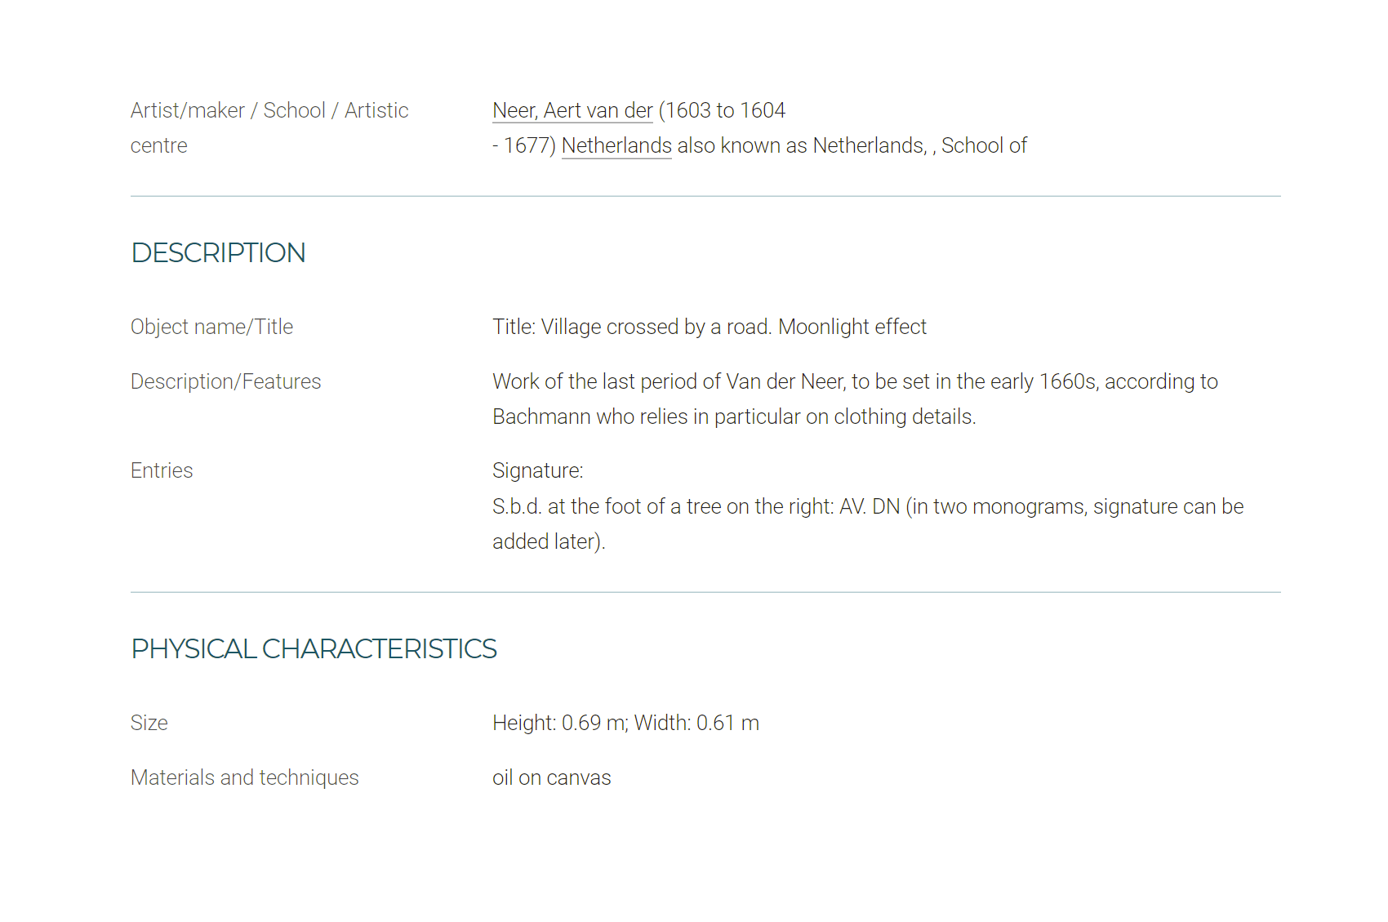Open the Neer, Aert van der artist link

click(x=572, y=110)
